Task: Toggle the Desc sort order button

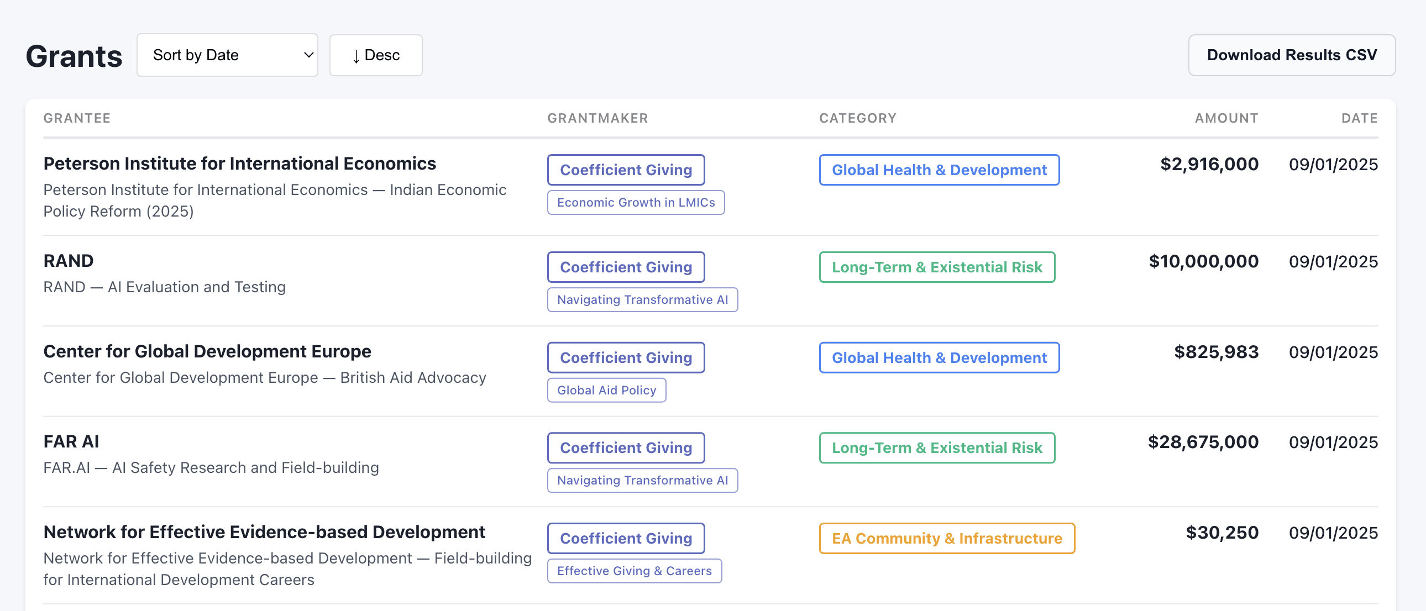Action: pyautogui.click(x=375, y=55)
